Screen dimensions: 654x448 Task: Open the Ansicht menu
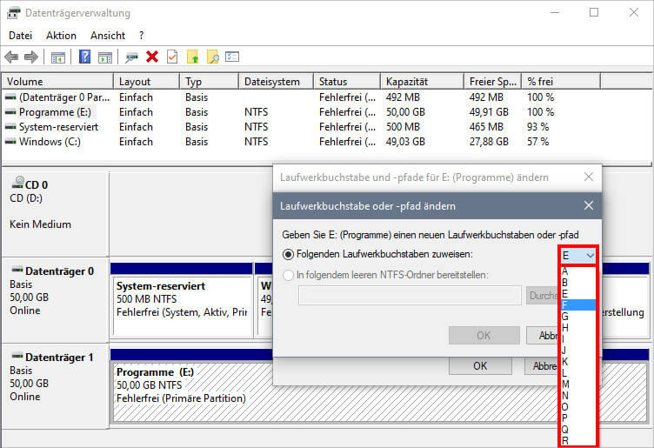(x=108, y=36)
